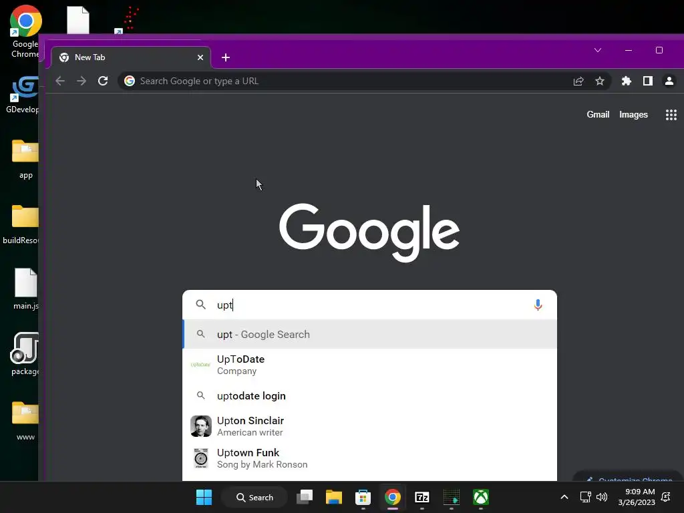Open the dark grid app on the taskbar
The image size is (684, 513).
tap(452, 497)
